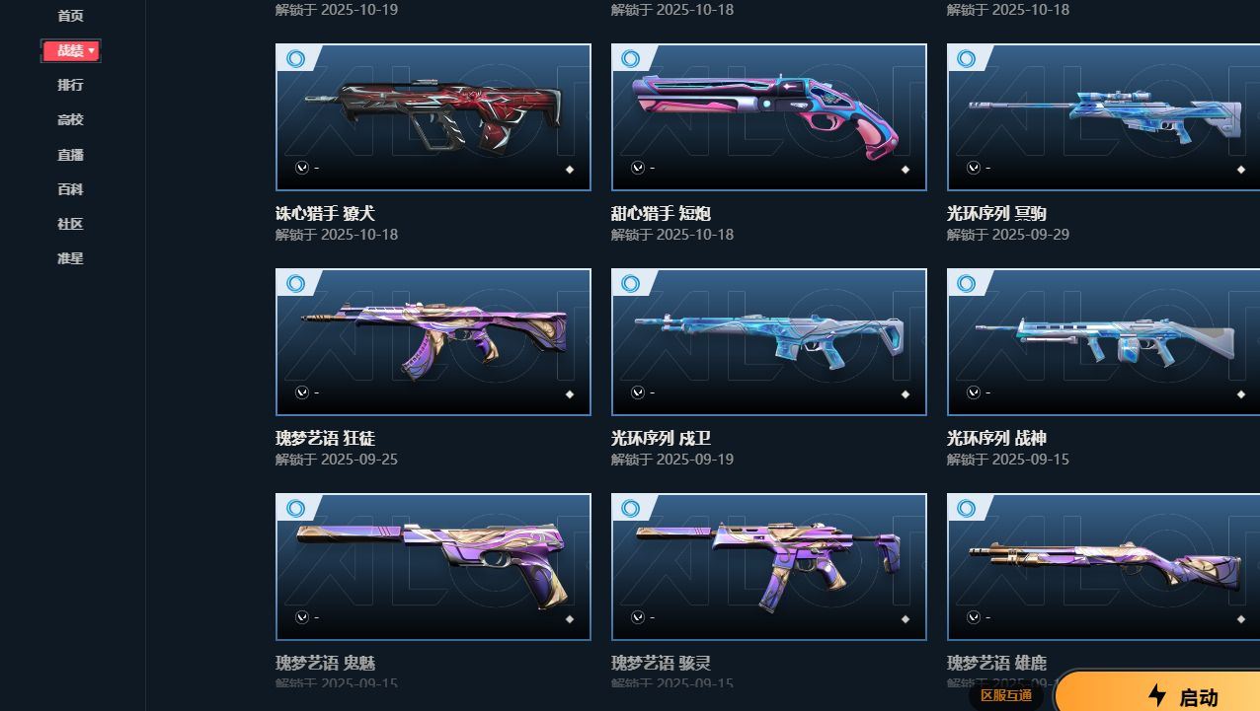Navigate to 社区 in sidebar

click(x=71, y=224)
